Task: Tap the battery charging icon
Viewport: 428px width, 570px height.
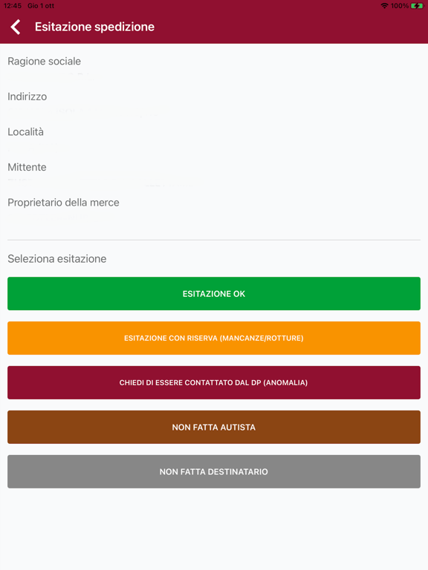Action: (417, 6)
